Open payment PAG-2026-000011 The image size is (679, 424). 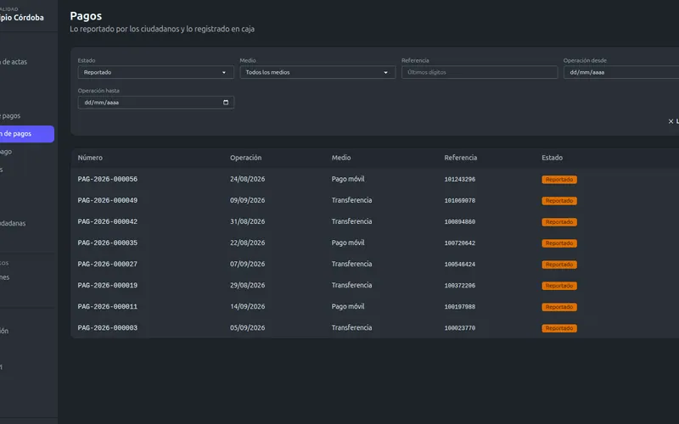tap(108, 306)
